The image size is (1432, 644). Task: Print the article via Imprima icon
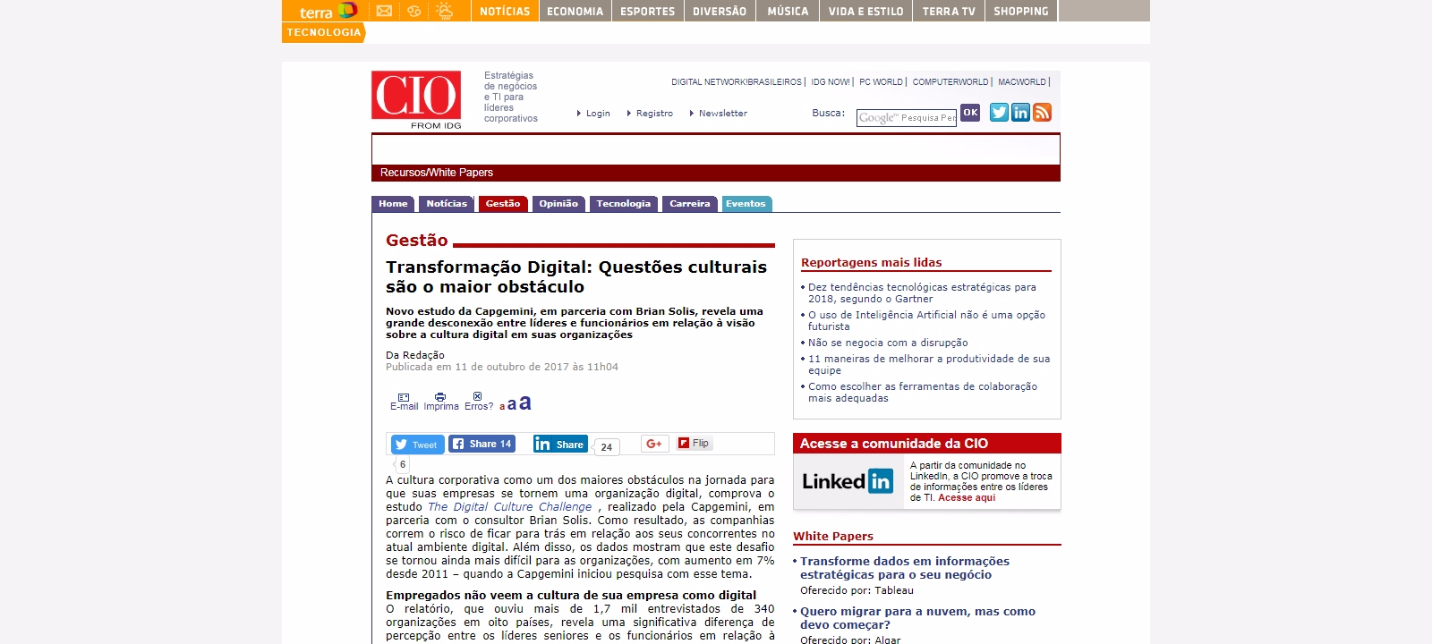tap(440, 402)
